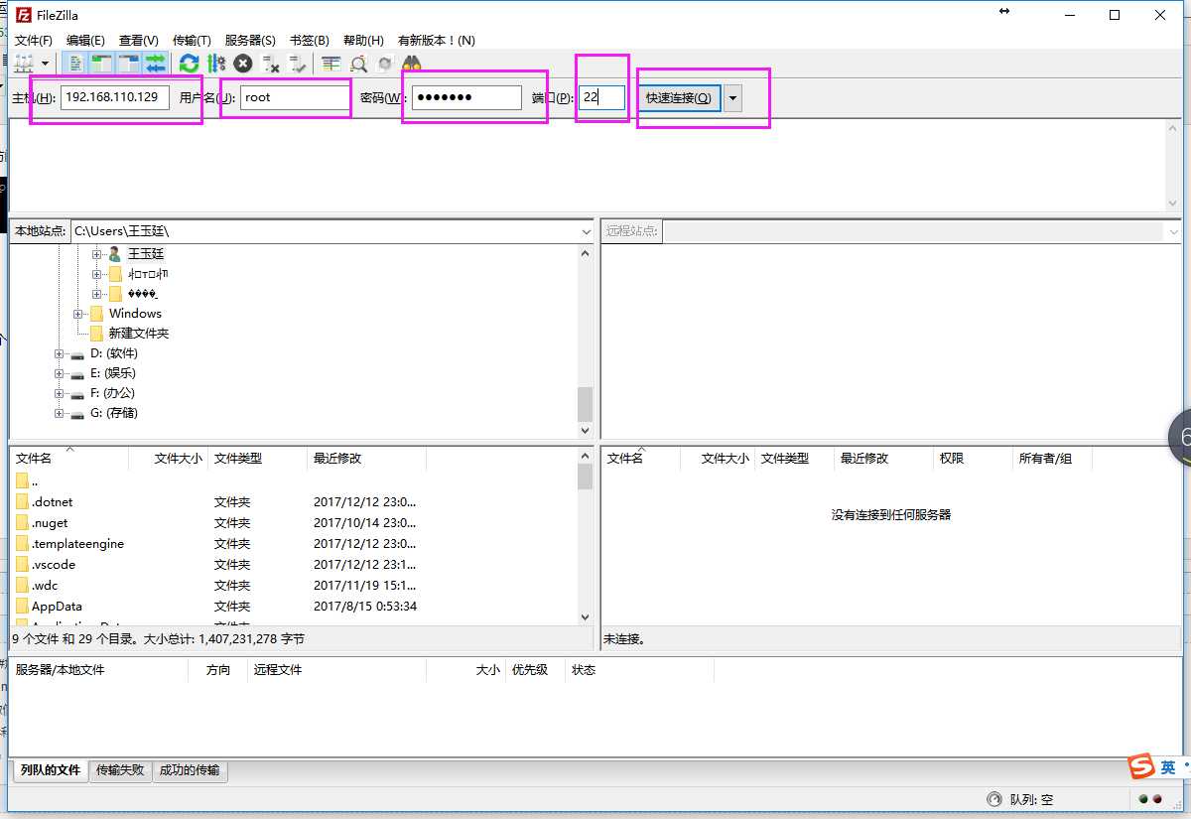The width and height of the screenshot is (1191, 819).
Task: Open directory listing filters icon
Action: (x=331, y=64)
